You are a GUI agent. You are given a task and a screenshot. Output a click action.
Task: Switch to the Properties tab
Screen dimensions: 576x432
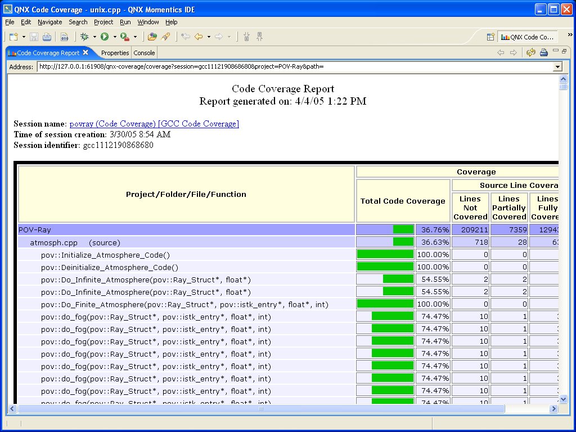point(115,52)
